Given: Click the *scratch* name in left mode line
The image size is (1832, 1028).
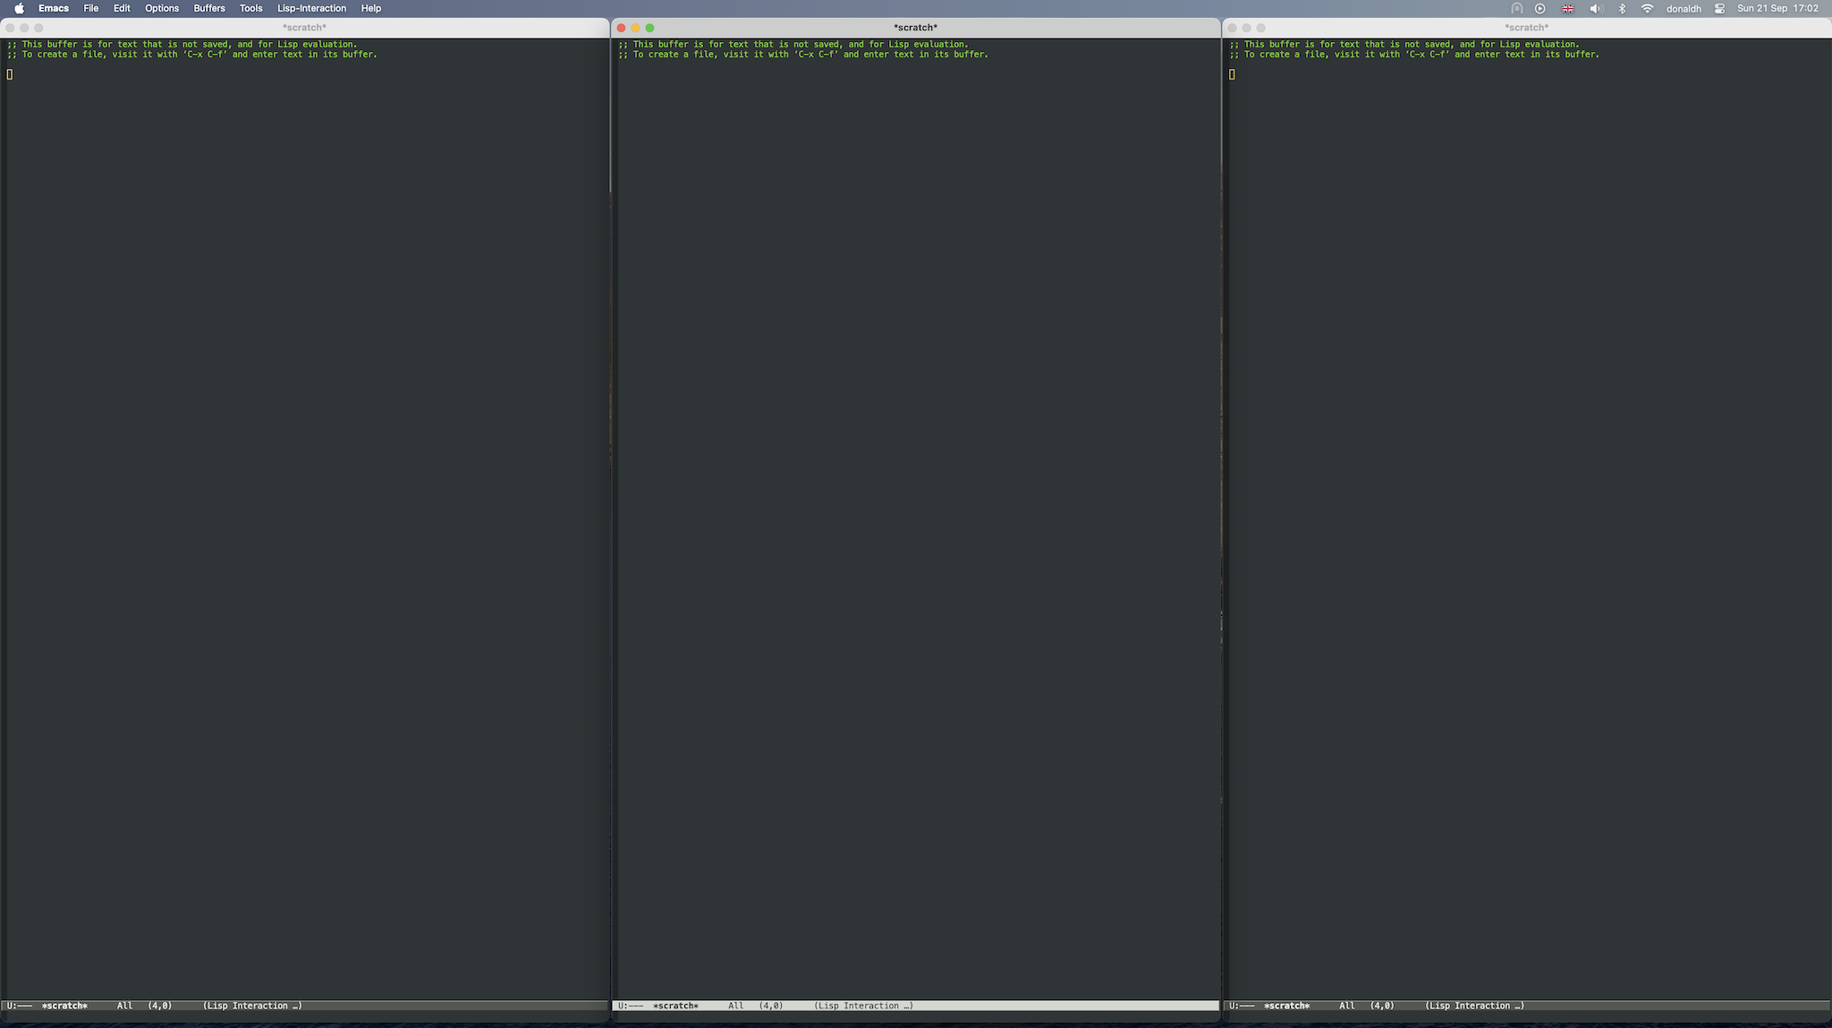Looking at the screenshot, I should tap(64, 1006).
